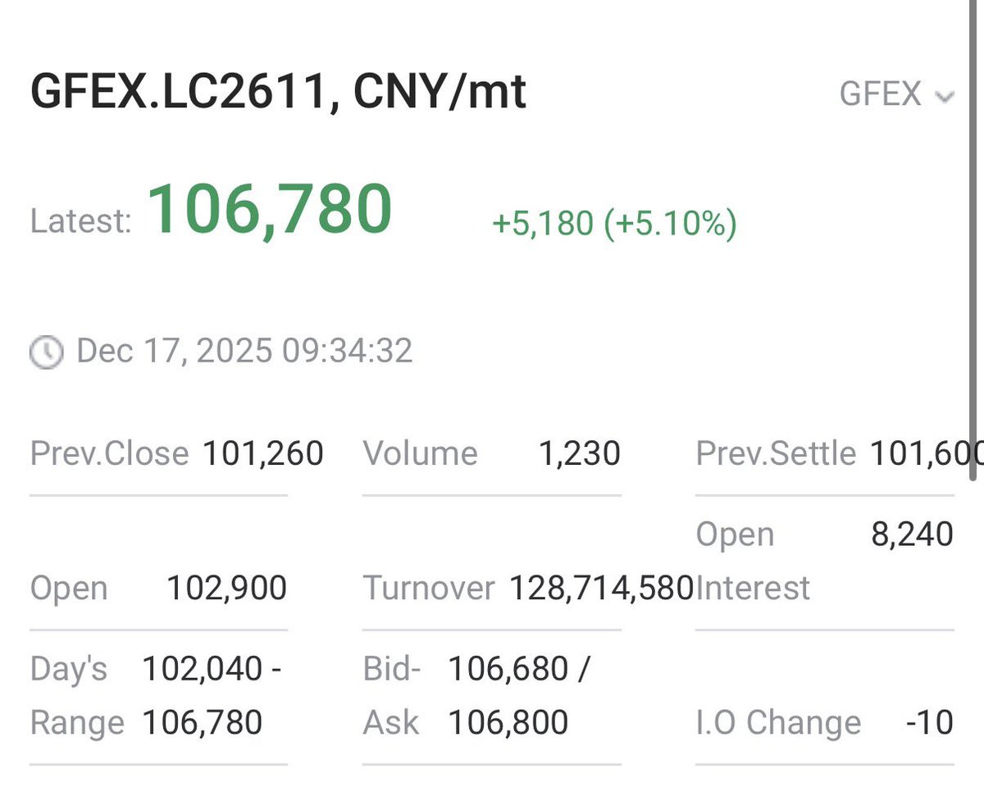
Task: Expand the GFEX exchange dropdown chevron
Action: (945, 97)
